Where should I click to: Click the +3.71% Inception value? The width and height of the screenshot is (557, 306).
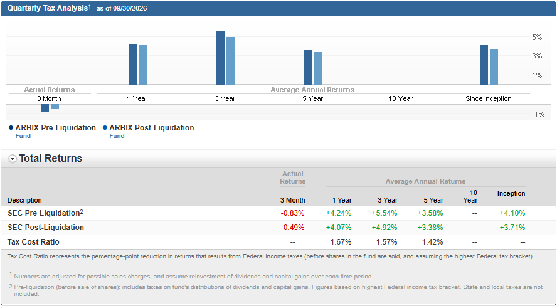[x=512, y=228]
